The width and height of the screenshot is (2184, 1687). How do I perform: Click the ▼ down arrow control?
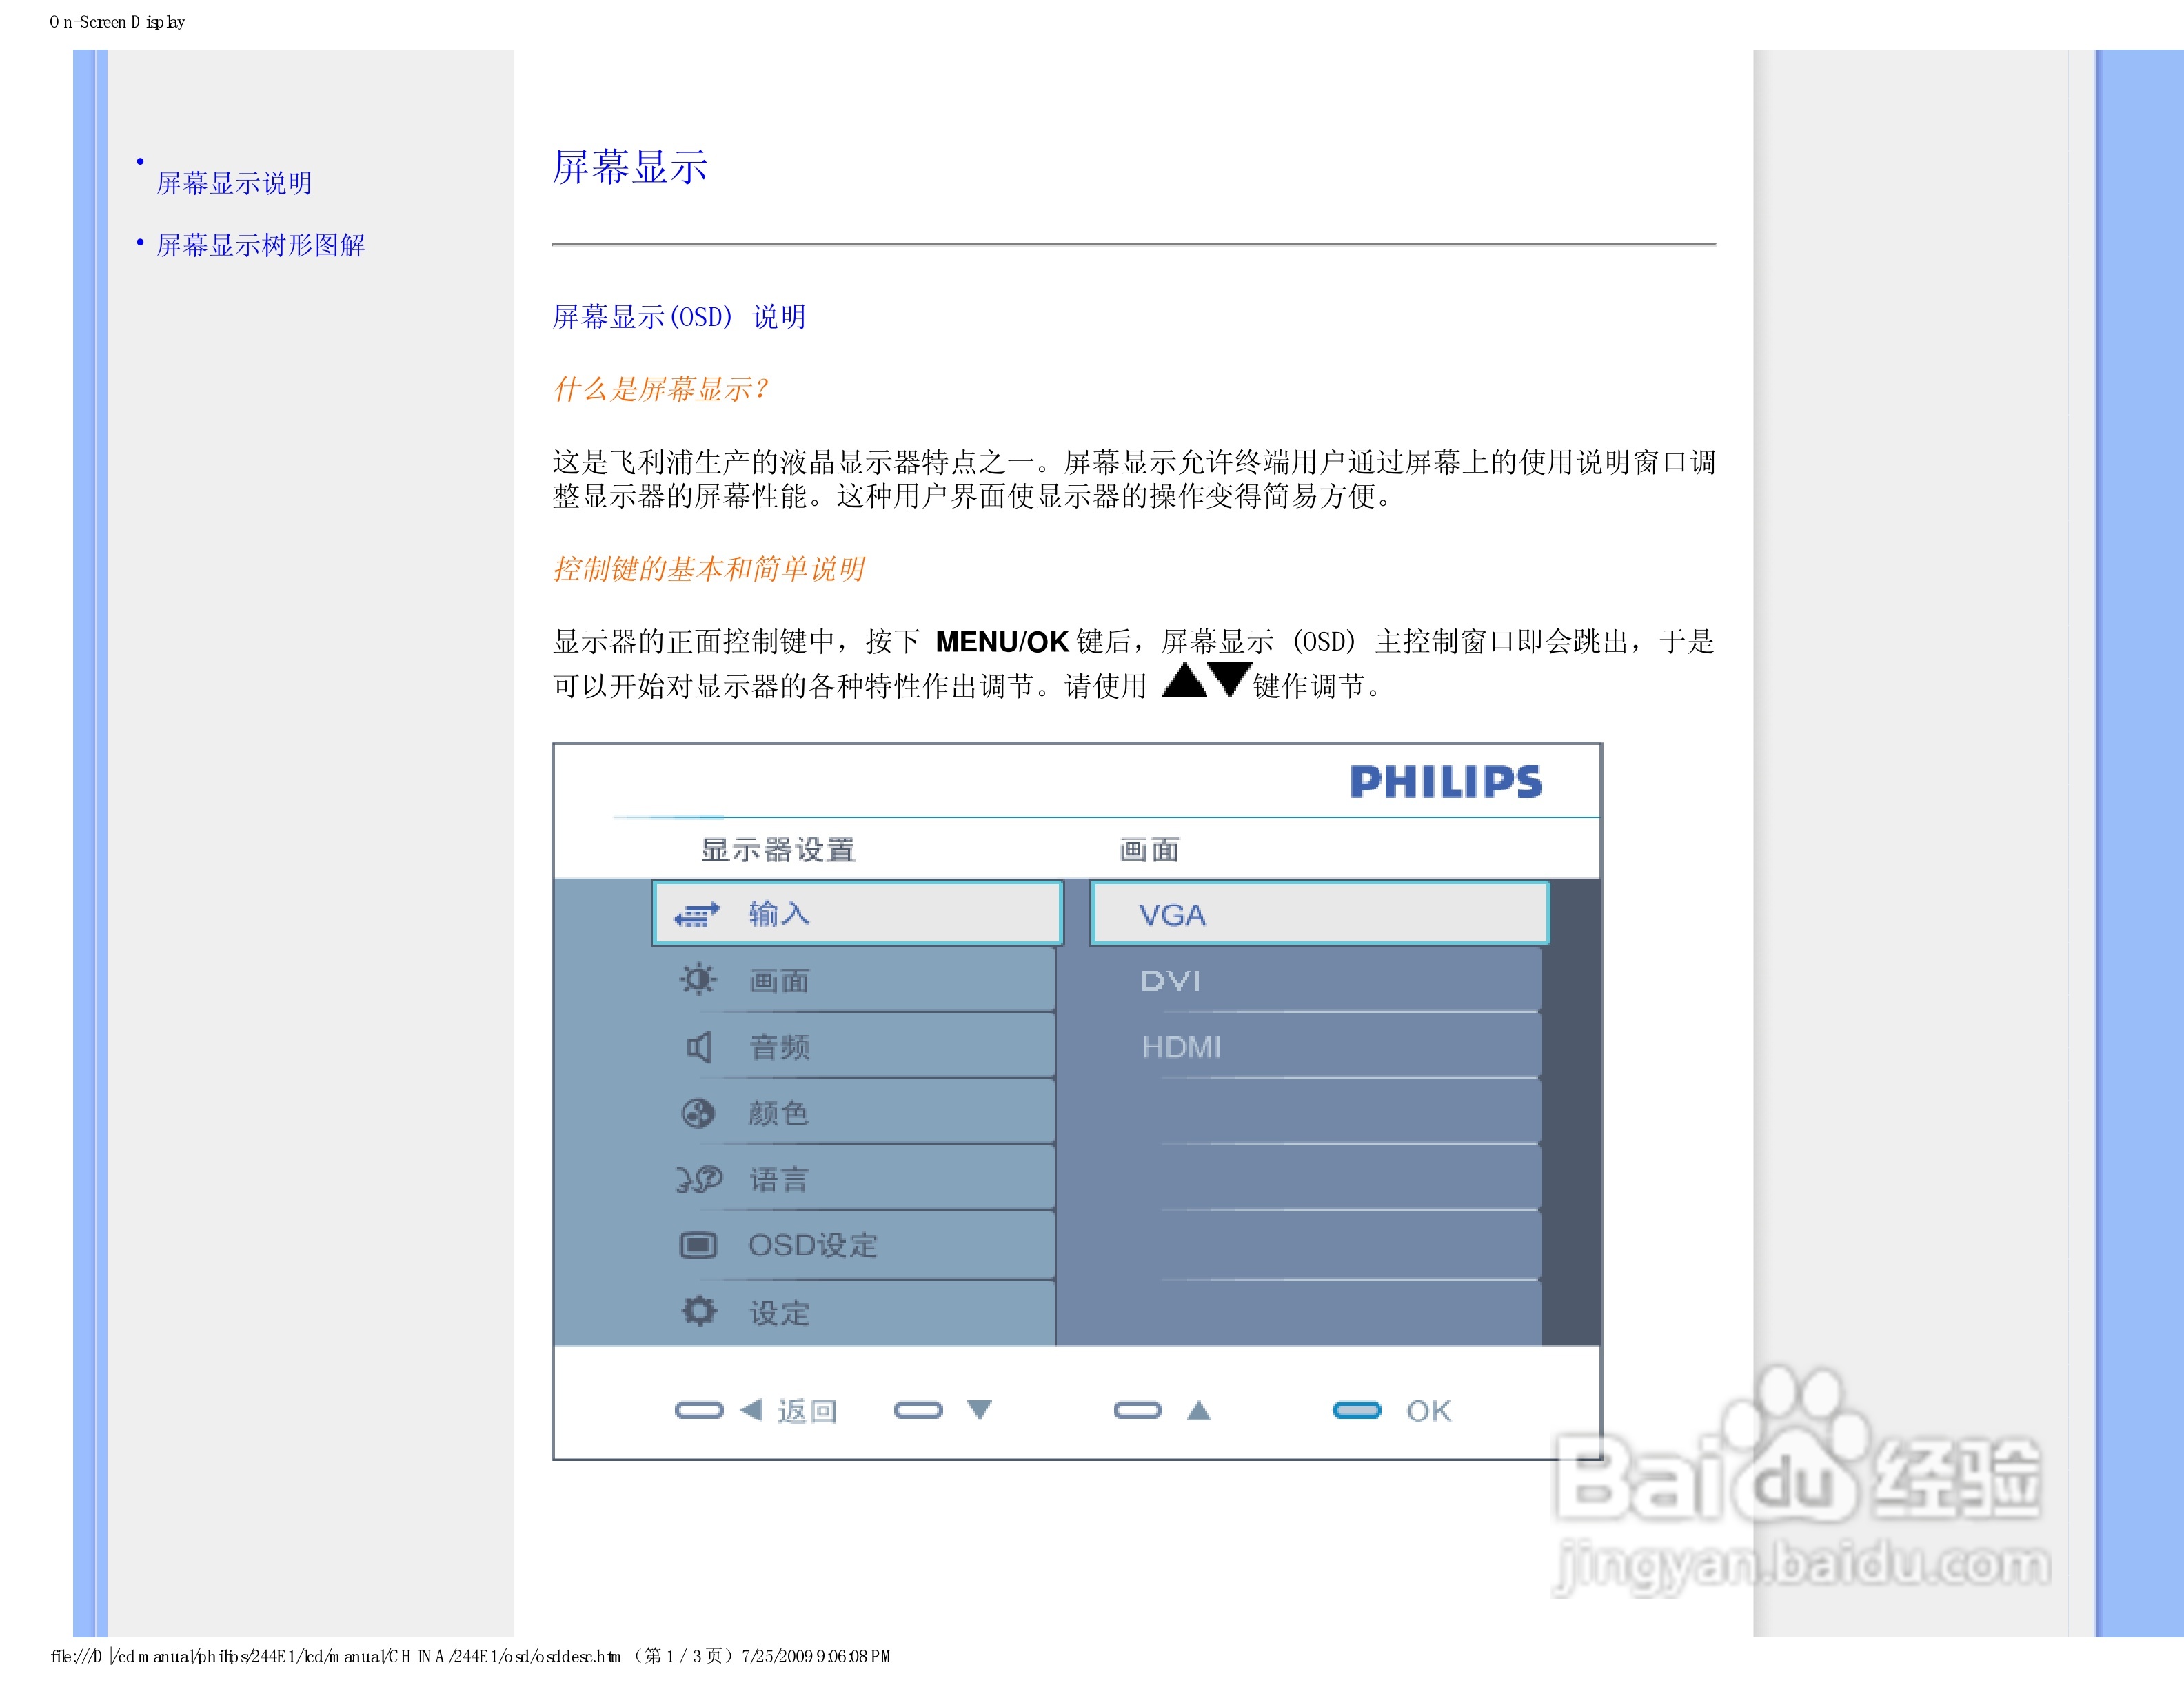click(979, 1410)
